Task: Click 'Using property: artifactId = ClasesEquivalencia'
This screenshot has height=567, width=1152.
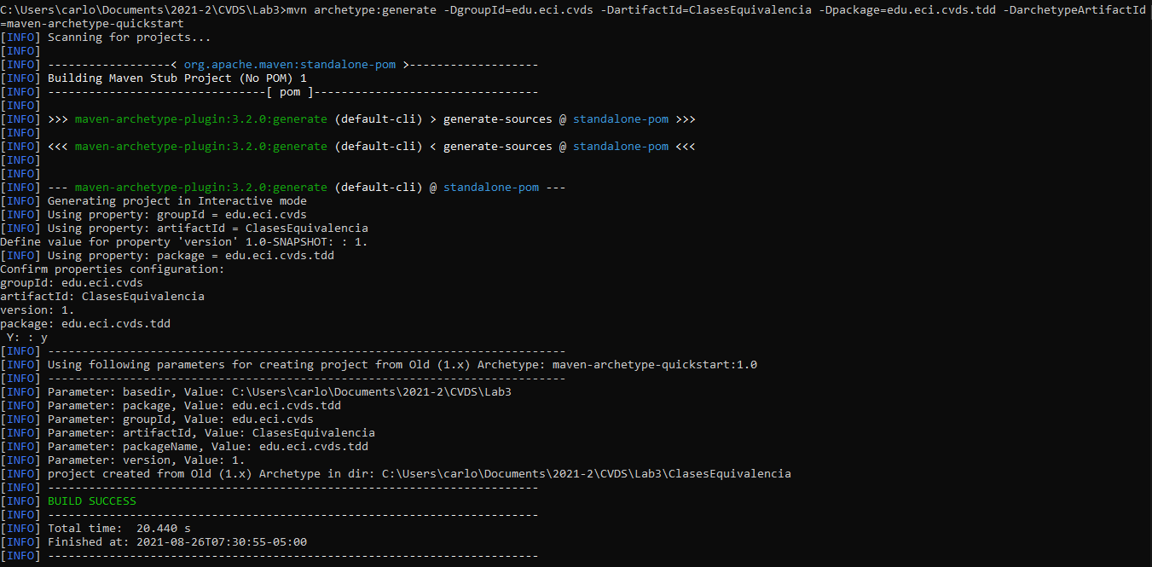Action: [208, 229]
